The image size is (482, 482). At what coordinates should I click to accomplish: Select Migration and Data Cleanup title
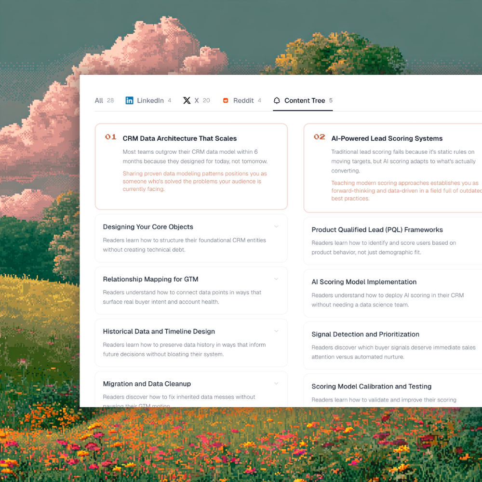(x=147, y=384)
